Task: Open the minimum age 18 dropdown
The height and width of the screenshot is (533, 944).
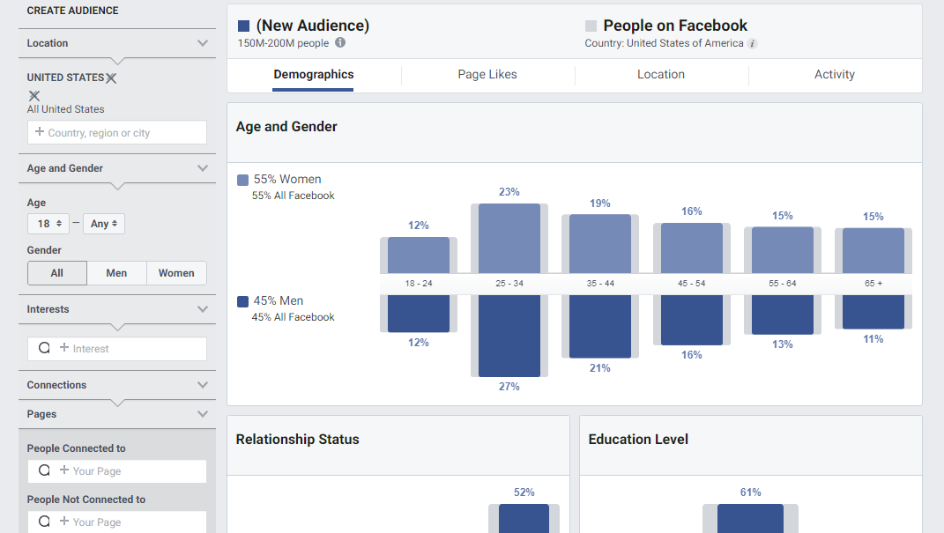Action: click(x=48, y=224)
